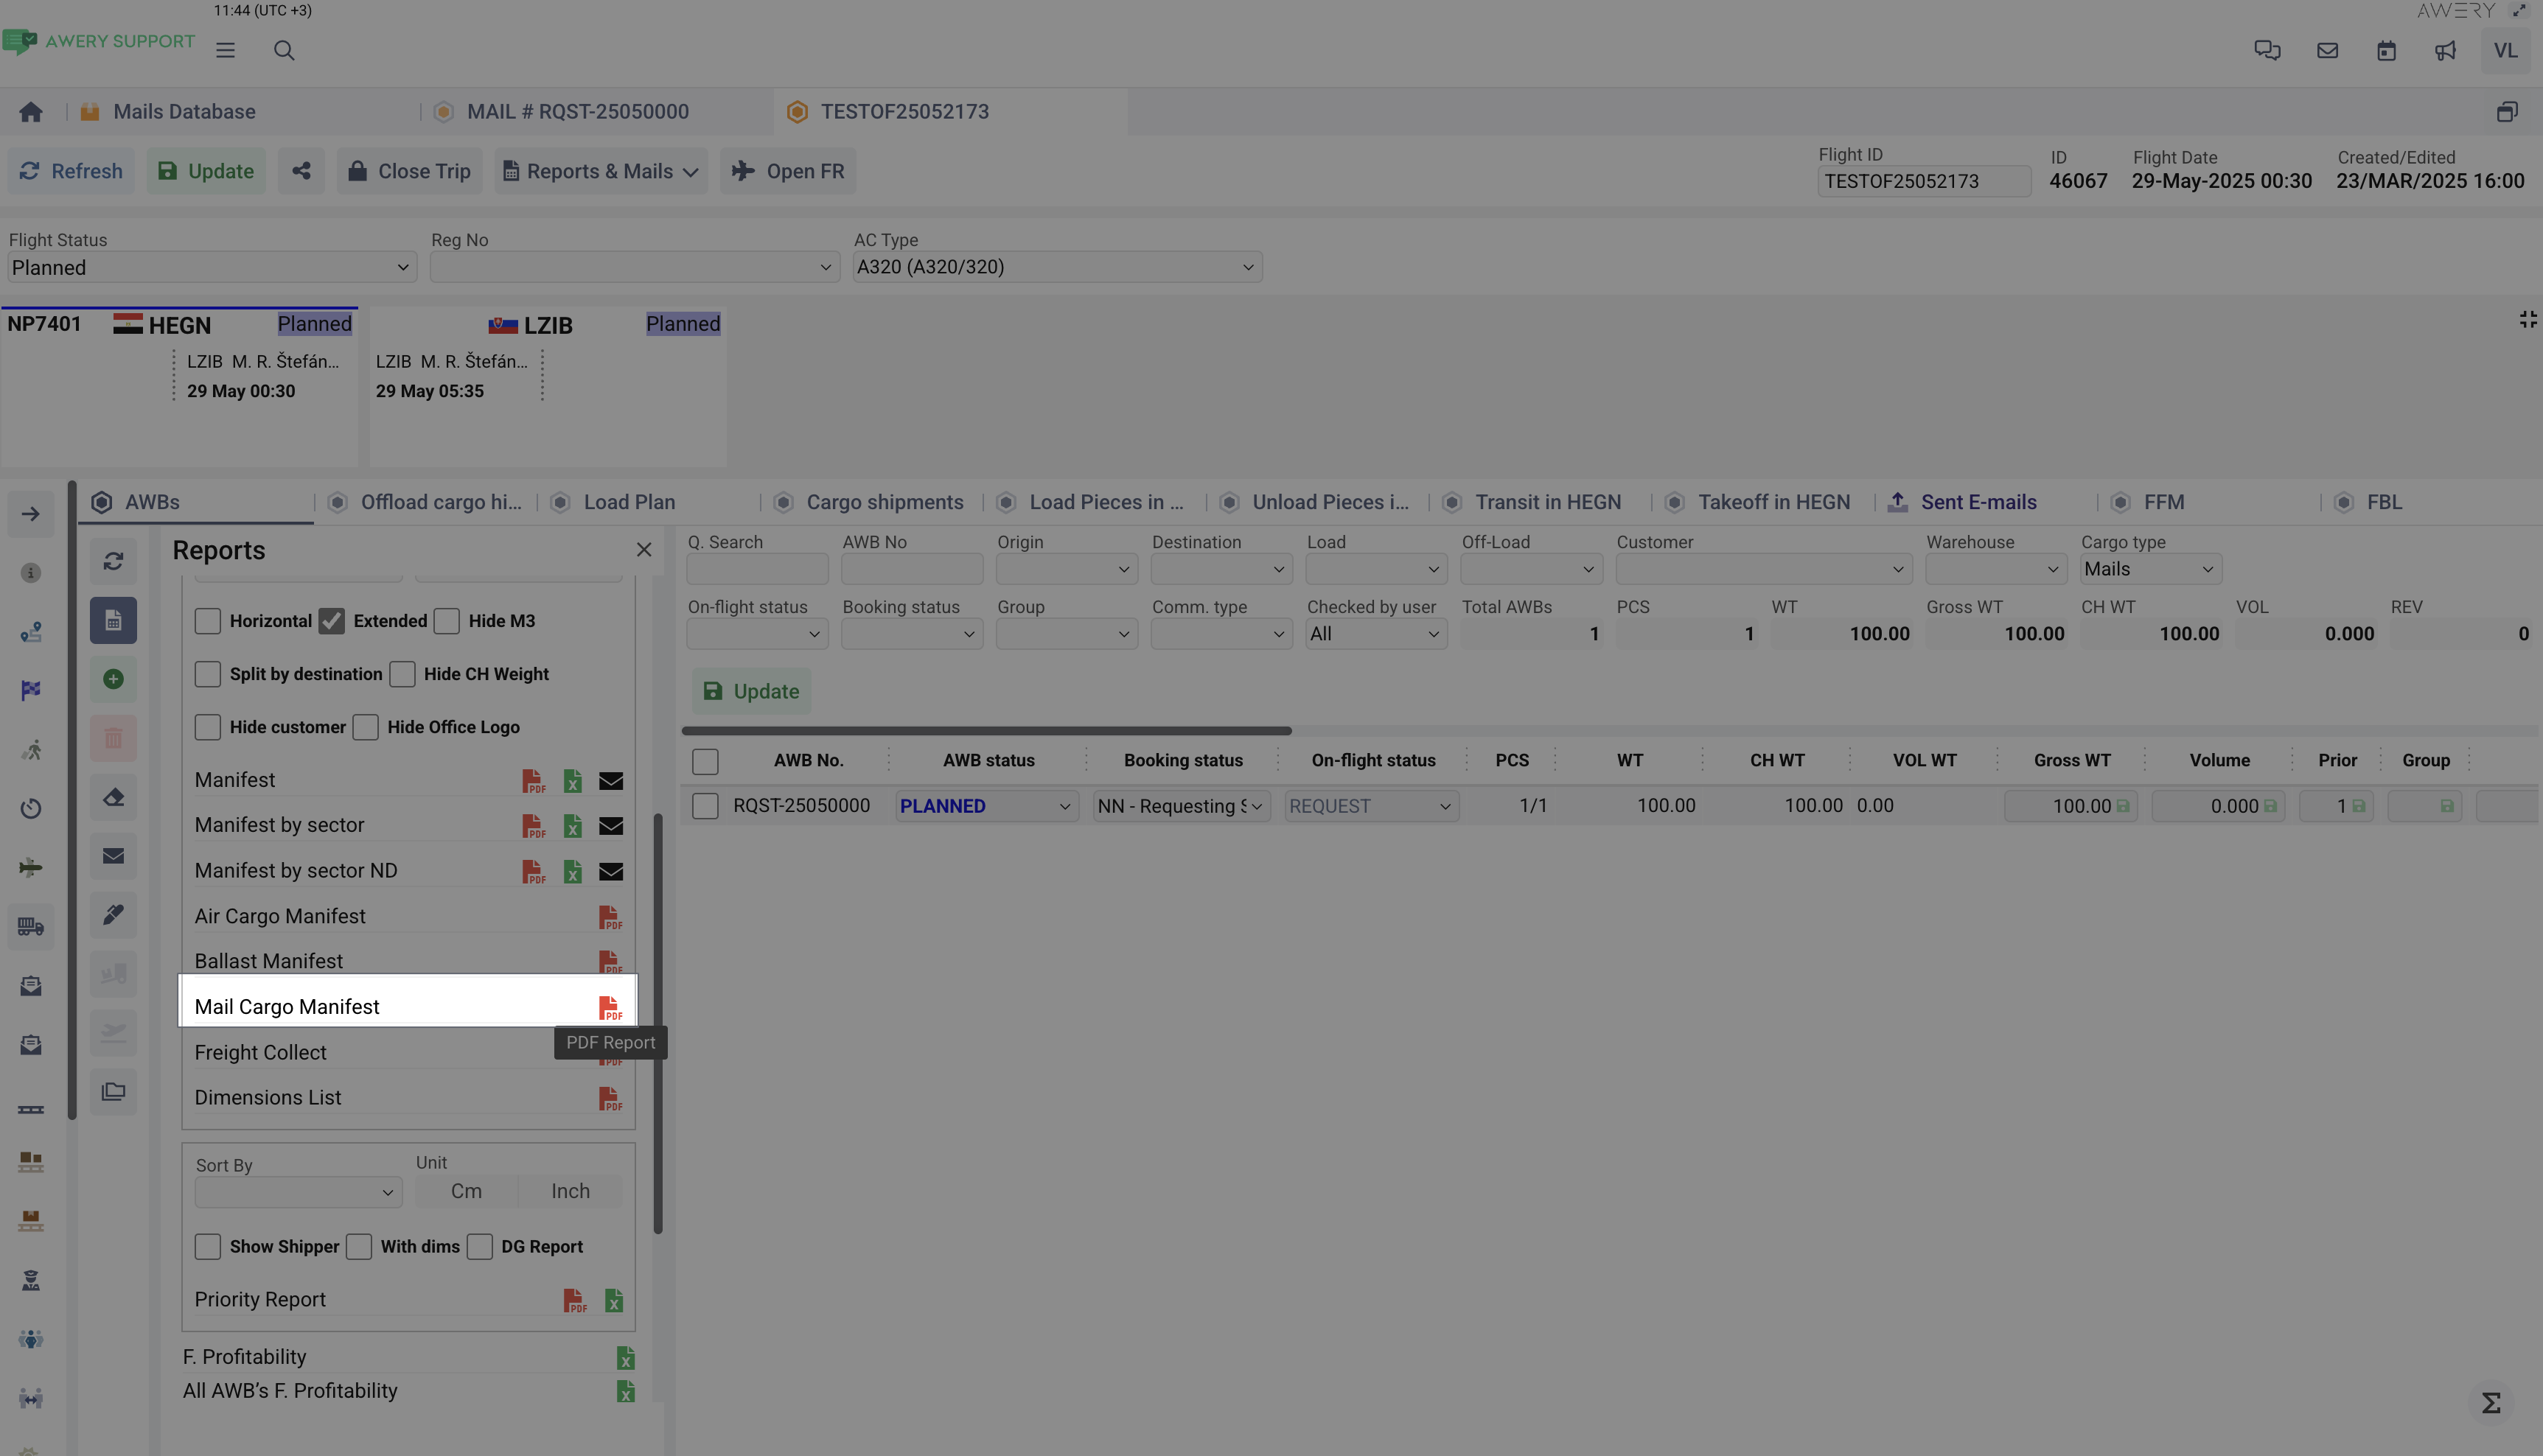Click the Close Trip button
Viewport: 2543px width, 1456px height.
click(410, 171)
